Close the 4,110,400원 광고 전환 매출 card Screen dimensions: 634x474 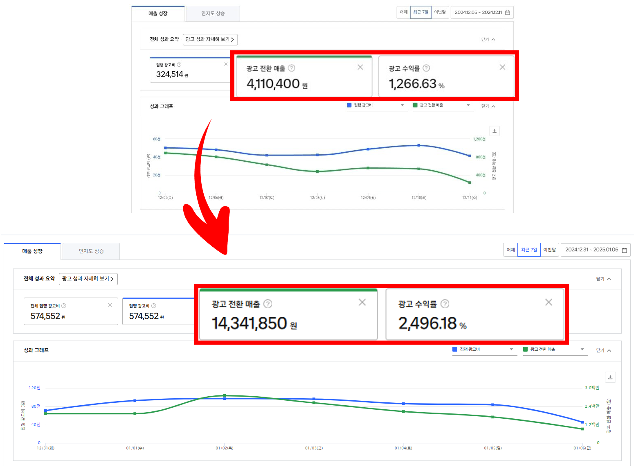tap(360, 67)
